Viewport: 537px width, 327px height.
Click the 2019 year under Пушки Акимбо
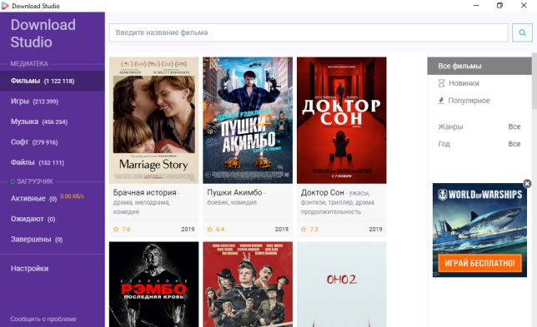pos(282,230)
